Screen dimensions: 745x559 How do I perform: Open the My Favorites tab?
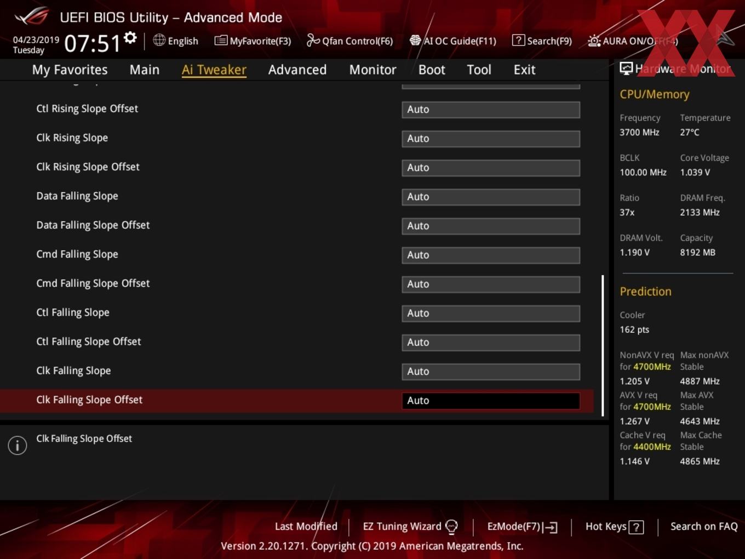pos(70,70)
